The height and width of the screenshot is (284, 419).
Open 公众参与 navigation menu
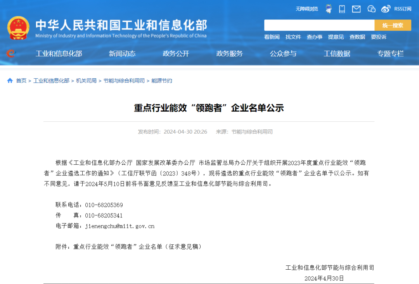pos(283,53)
